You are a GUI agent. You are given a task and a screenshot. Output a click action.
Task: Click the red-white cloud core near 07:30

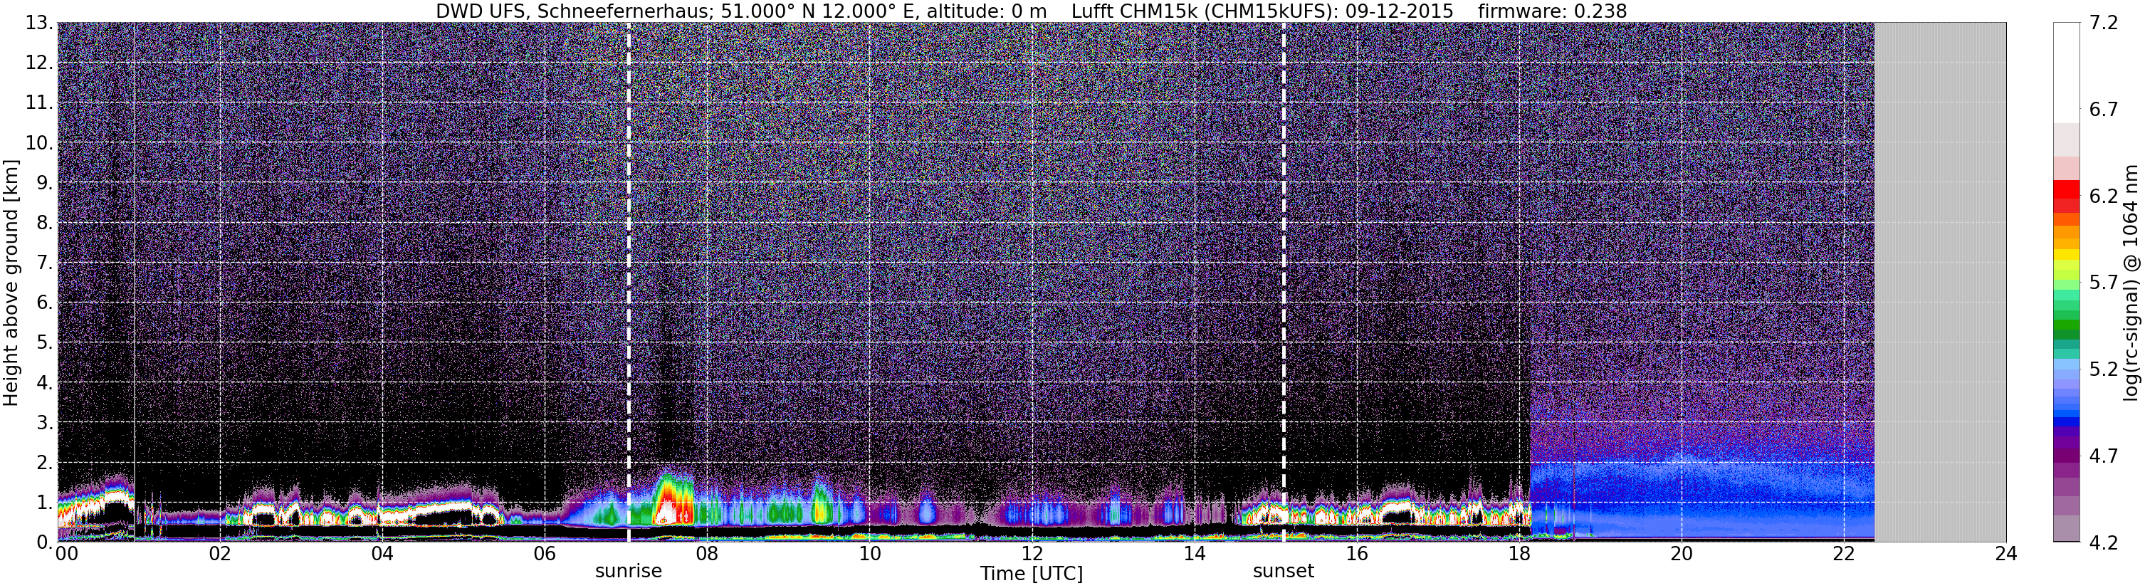click(668, 506)
